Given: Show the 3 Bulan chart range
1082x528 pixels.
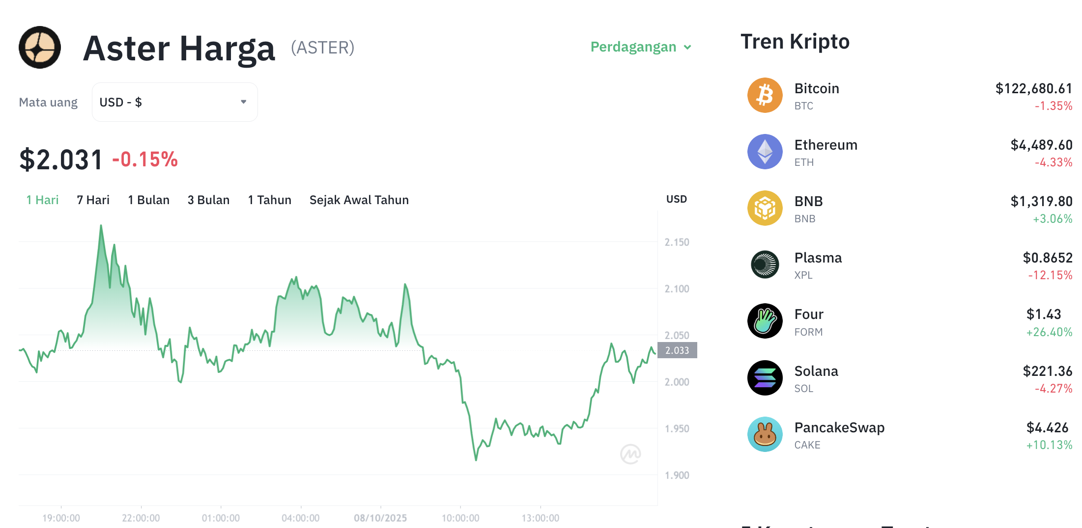Looking at the screenshot, I should (x=208, y=200).
